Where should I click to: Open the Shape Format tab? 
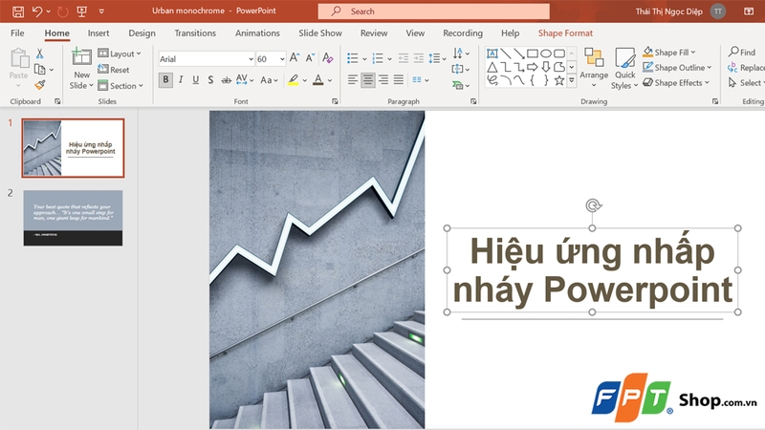[x=565, y=33]
